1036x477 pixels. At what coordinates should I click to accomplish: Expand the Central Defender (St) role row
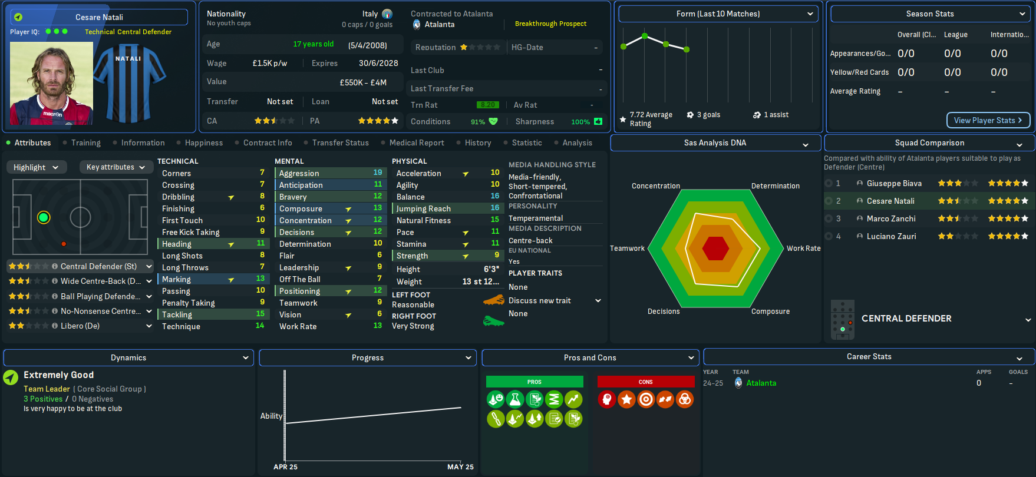coord(149,266)
